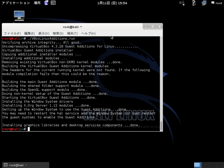224x168 pixels.
Task: Open the 表示(V) menu
Action: click(x=44, y=33)
